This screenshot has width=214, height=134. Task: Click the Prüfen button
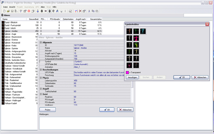(x=48, y=110)
